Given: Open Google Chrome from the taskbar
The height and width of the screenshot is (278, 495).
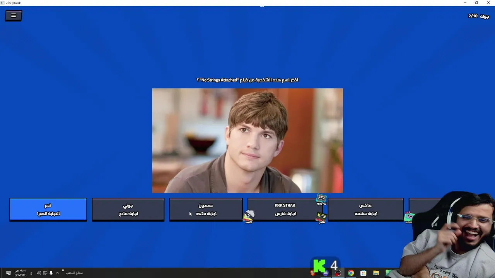Looking at the screenshot, I should [x=351, y=273].
